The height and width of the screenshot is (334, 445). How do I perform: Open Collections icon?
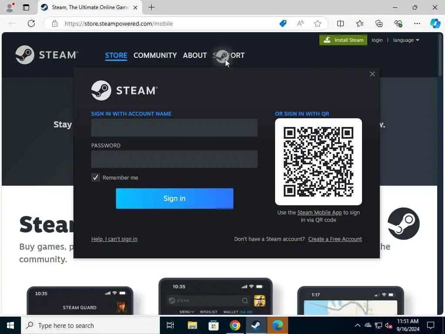[379, 23]
